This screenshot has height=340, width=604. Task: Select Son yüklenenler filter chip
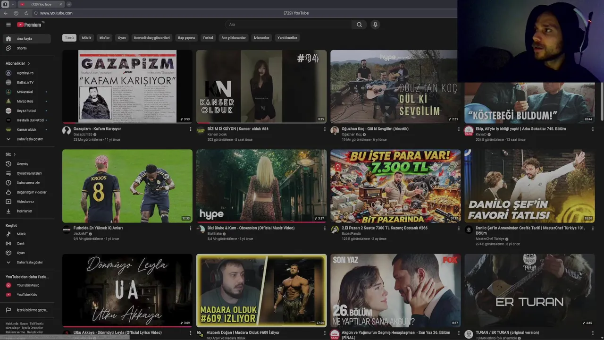coord(234,38)
